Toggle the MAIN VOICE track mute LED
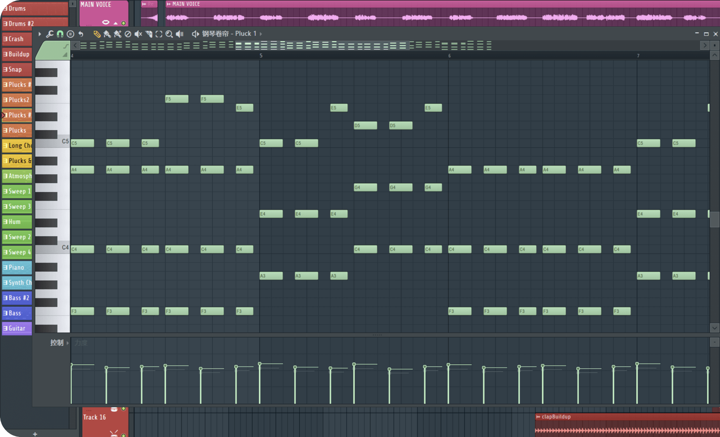720x437 pixels. pyautogui.click(x=123, y=23)
